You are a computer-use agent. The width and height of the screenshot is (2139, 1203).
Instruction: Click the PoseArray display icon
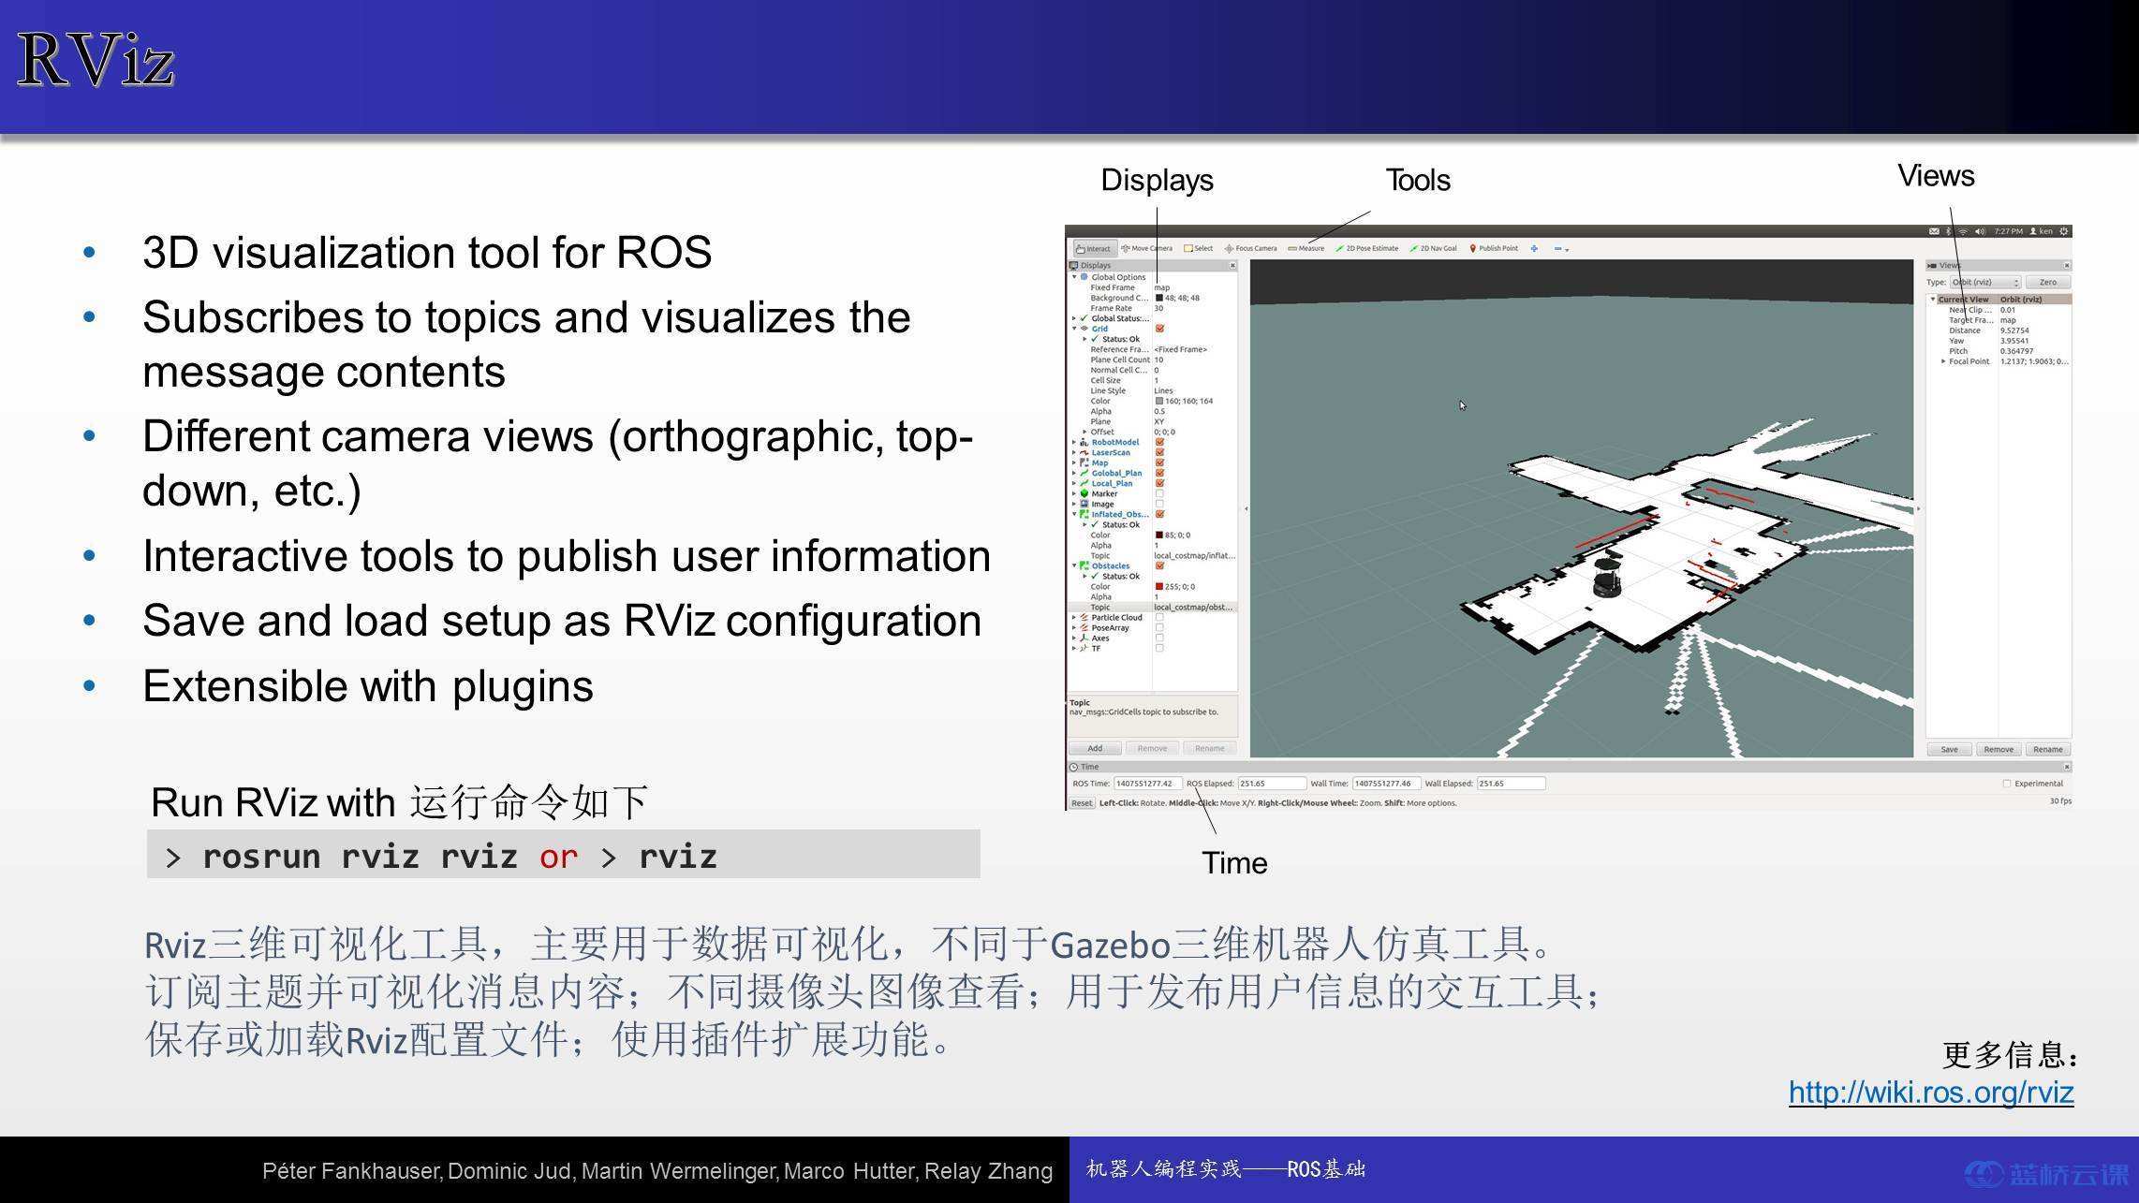[1084, 628]
